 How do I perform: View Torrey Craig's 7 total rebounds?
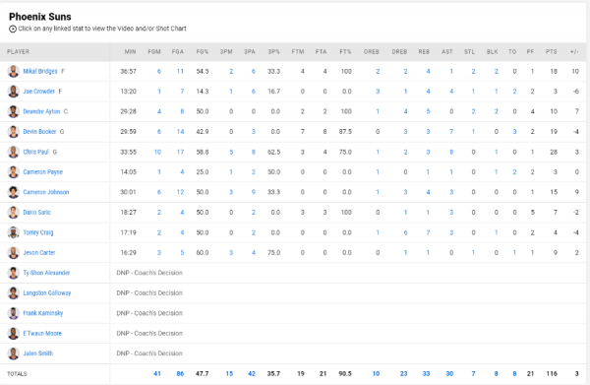(x=428, y=232)
